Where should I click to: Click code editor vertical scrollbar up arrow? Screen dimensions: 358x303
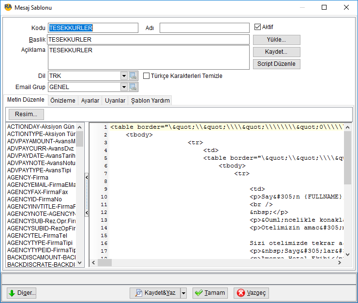coord(347,127)
